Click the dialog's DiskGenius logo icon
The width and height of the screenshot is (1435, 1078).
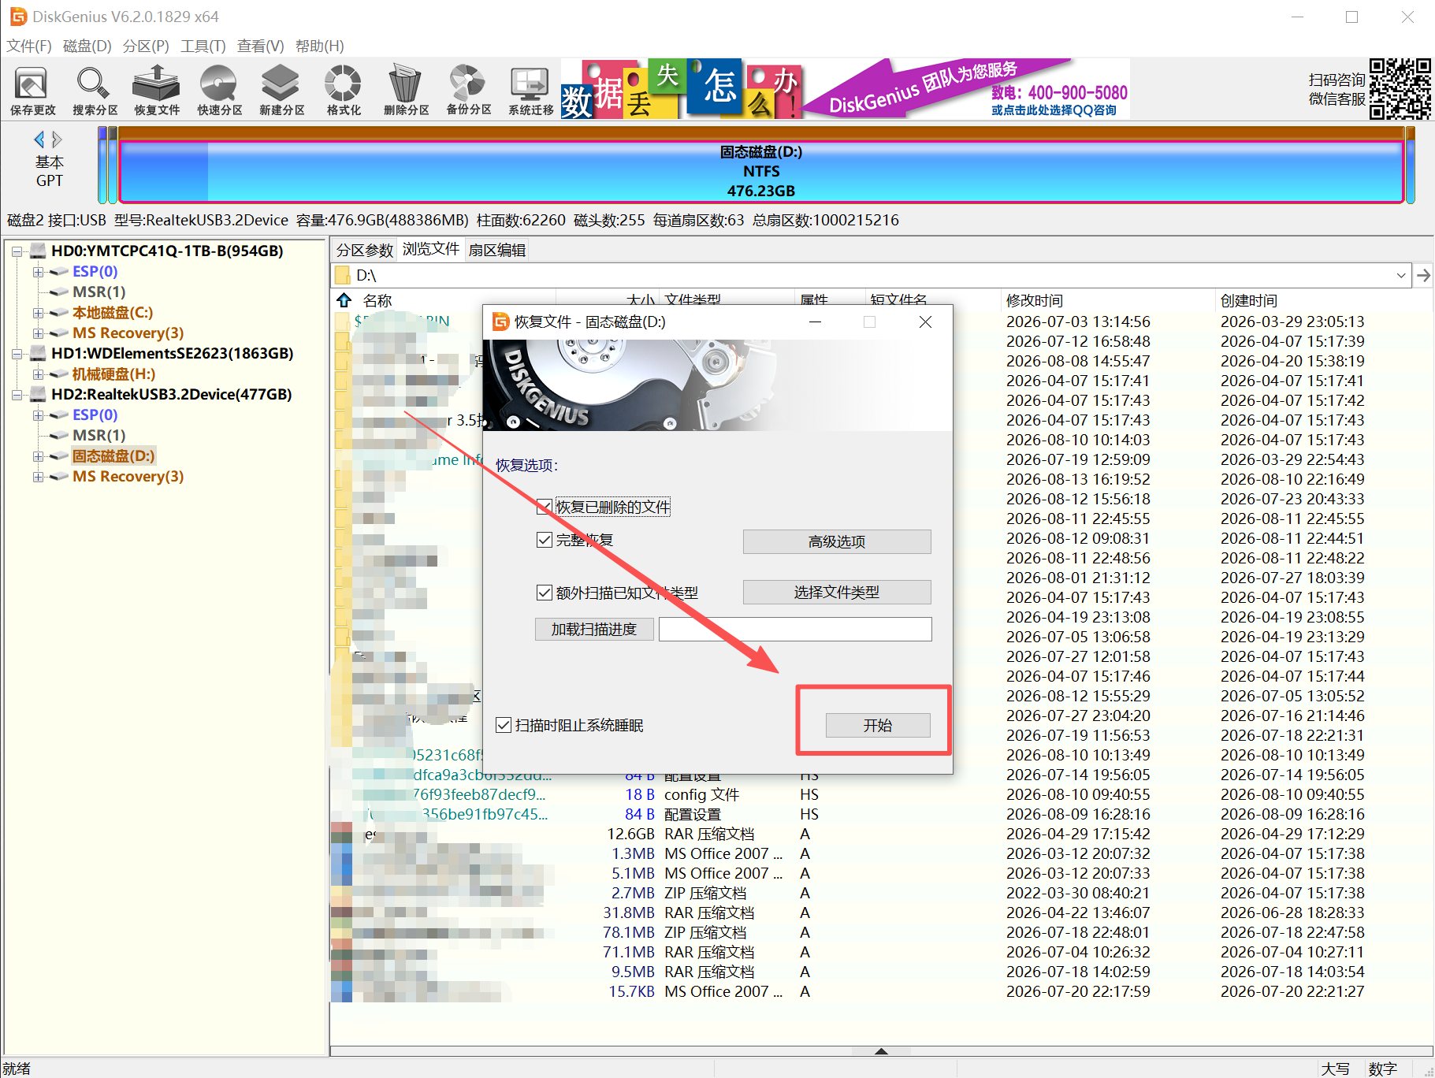pos(500,322)
